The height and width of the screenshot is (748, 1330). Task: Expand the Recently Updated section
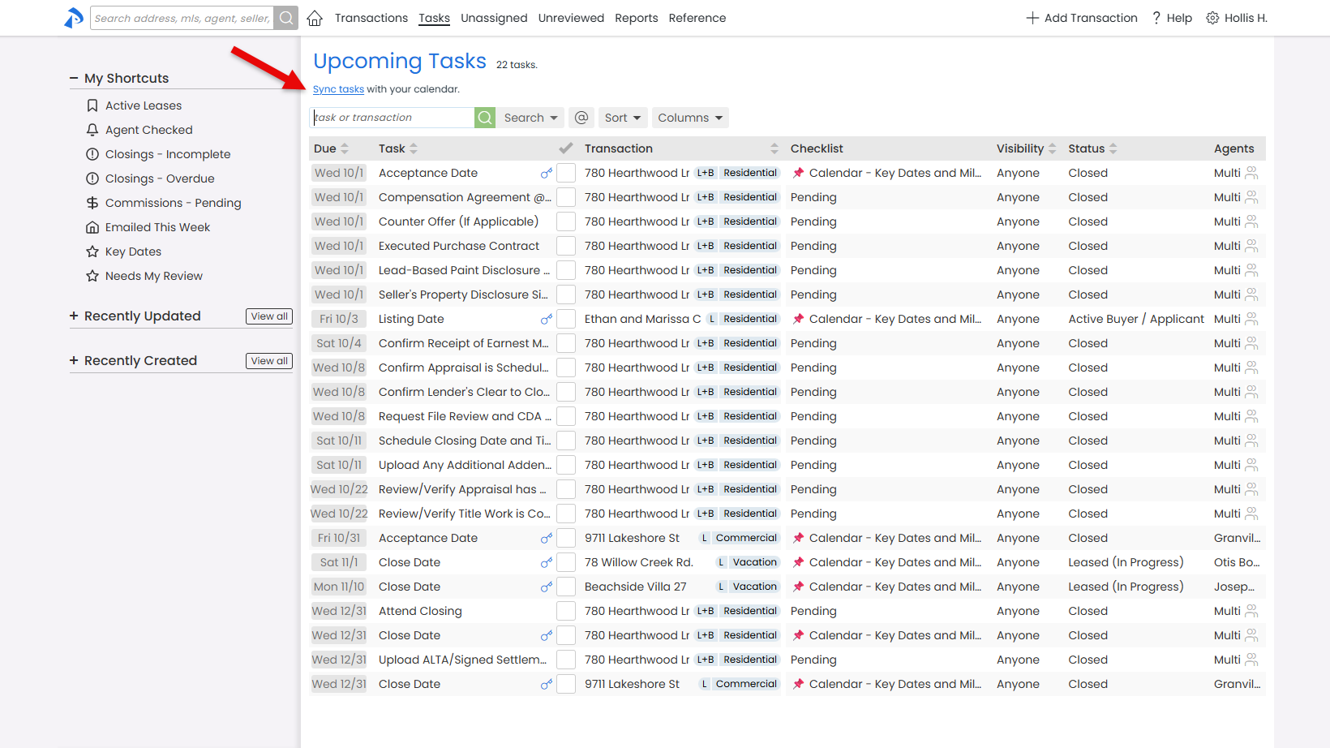click(74, 316)
